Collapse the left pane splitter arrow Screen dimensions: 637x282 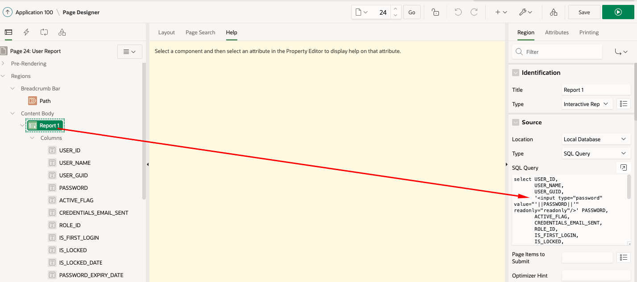(148, 164)
